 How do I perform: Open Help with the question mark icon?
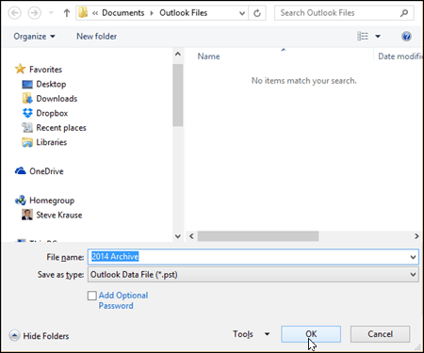coord(406,37)
